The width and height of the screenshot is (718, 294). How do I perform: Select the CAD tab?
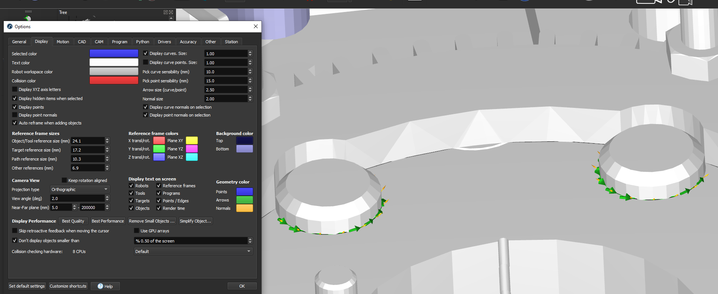(x=82, y=42)
